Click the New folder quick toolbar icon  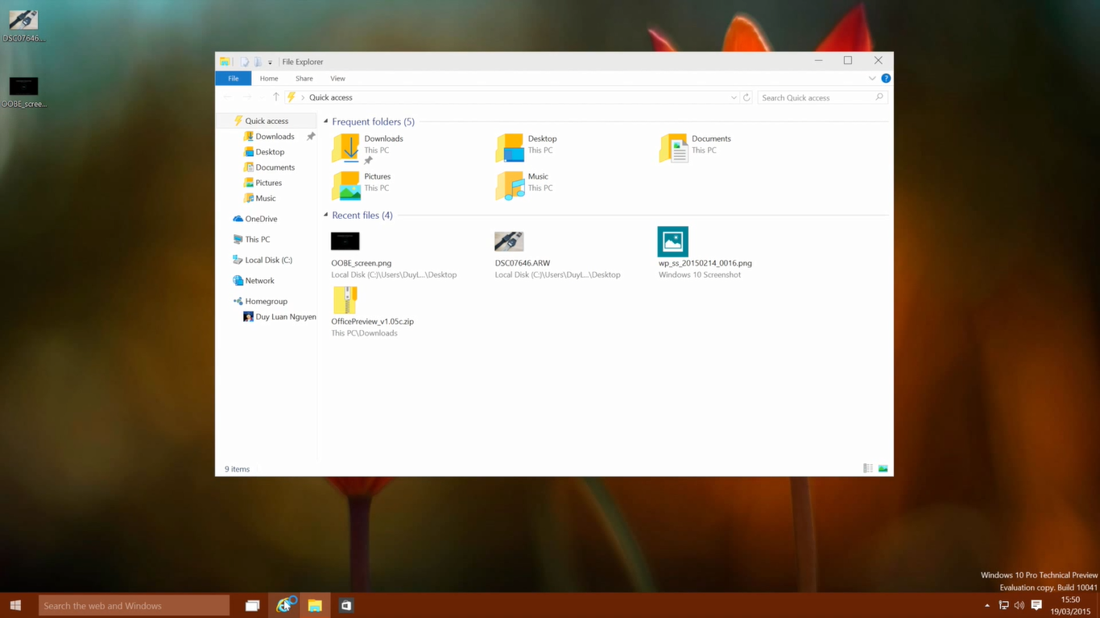click(258, 61)
